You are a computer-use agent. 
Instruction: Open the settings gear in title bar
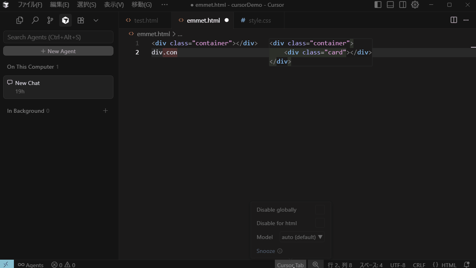point(415,5)
